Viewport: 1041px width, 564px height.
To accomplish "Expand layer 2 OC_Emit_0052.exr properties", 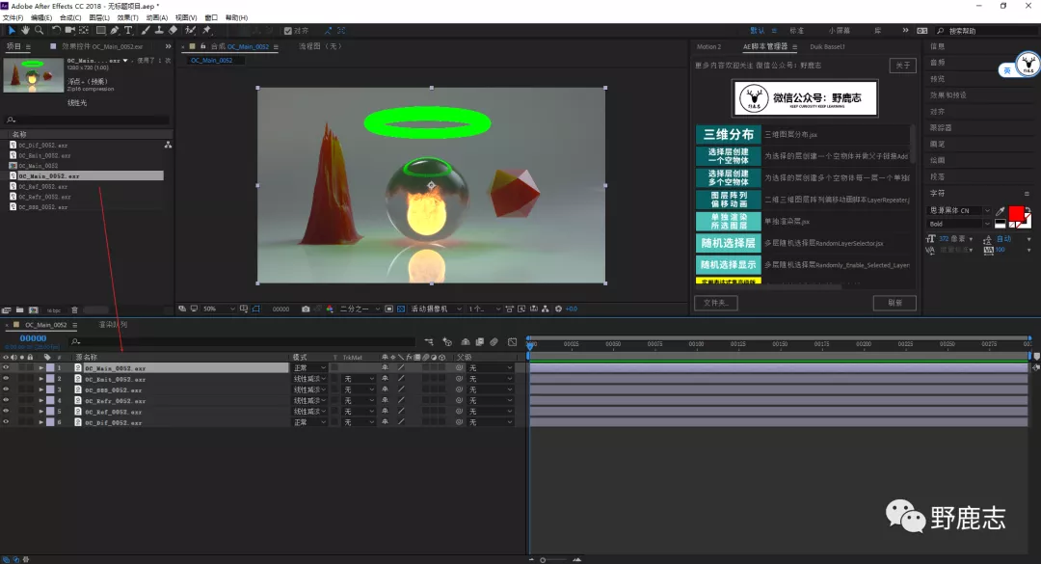I will (40, 379).
